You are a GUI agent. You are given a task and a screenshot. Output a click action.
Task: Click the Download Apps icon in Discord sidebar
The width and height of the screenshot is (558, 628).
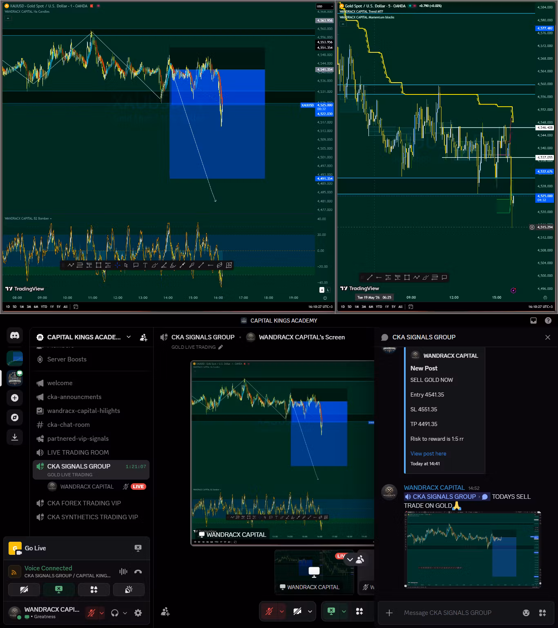coord(15,437)
